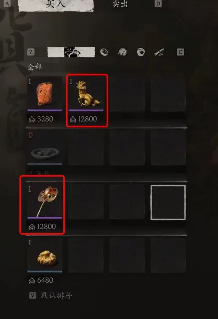Switch to the 卖出 sell tab

tap(120, 4)
